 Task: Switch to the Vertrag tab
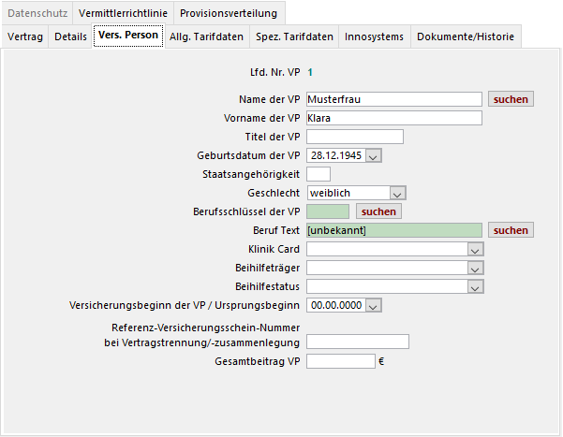24,36
